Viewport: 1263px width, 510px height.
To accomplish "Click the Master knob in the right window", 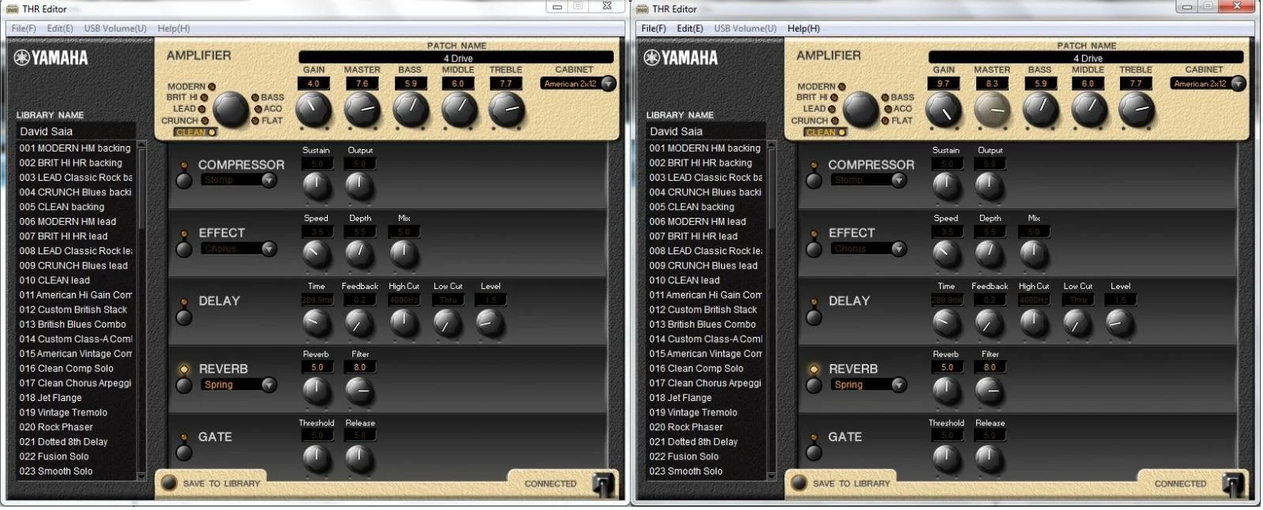I will coord(992,110).
